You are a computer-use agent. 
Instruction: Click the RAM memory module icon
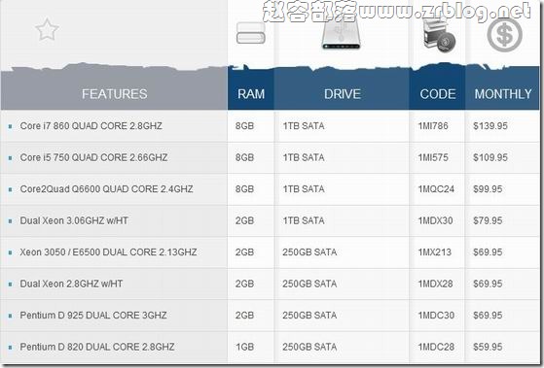click(x=251, y=33)
